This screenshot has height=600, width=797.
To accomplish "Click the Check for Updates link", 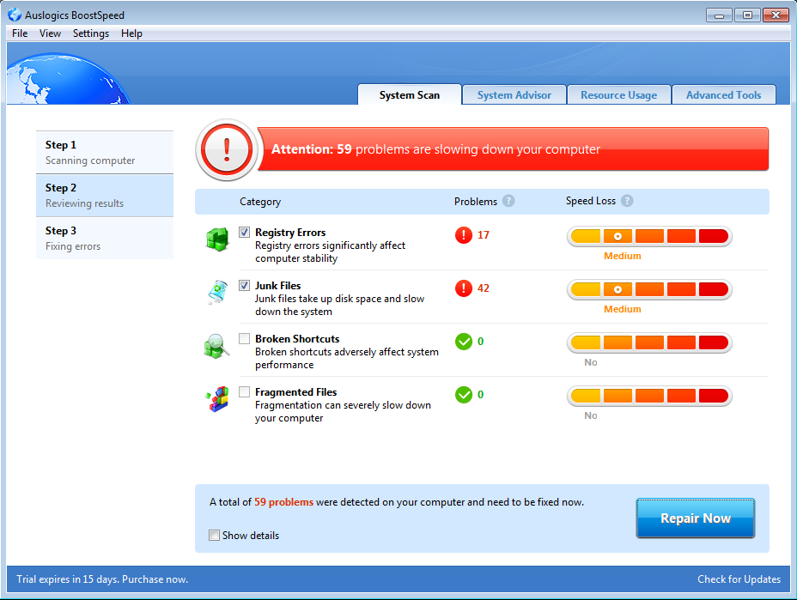I will [739, 579].
